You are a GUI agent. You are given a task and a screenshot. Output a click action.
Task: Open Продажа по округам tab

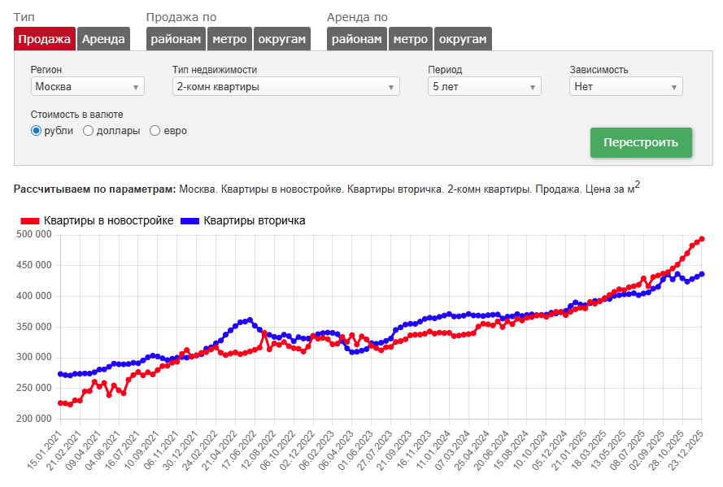tap(281, 39)
